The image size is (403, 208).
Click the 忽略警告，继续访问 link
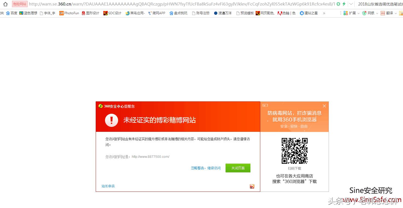[205, 168]
